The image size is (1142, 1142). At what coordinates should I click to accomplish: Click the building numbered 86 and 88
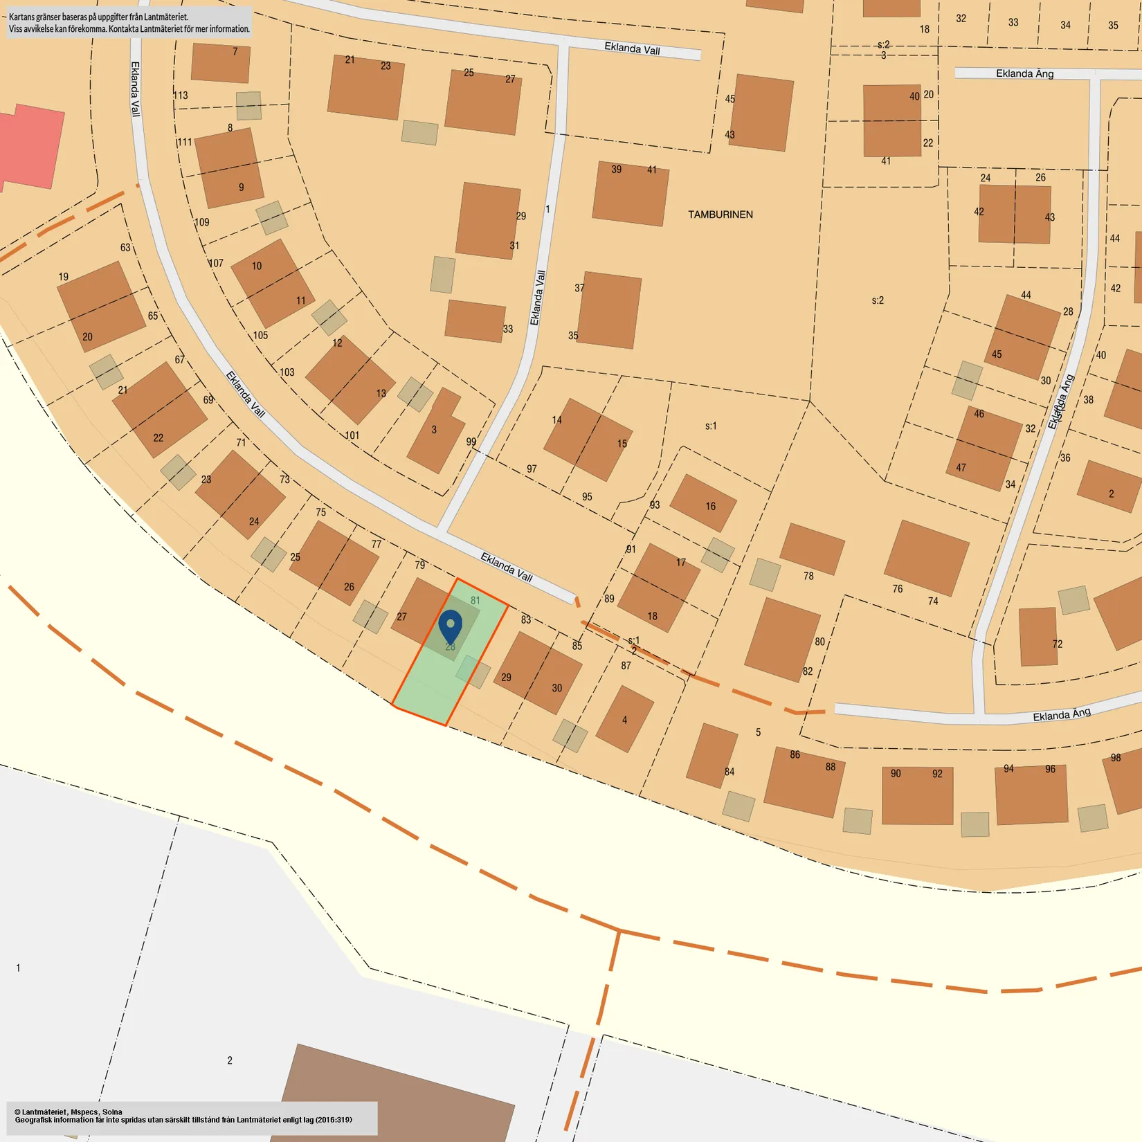tap(804, 782)
